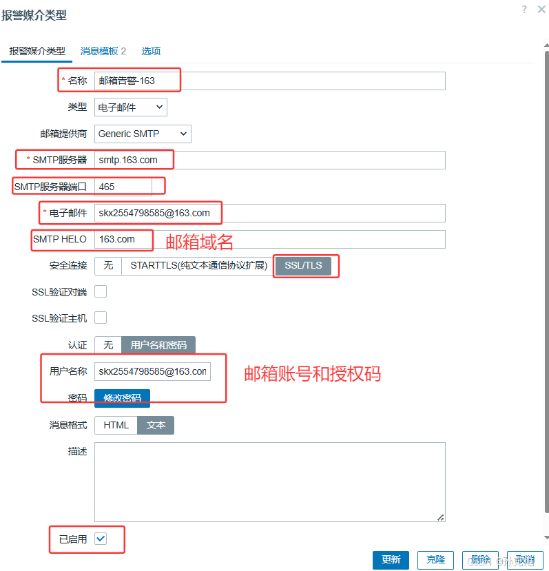Grab the 描述 textarea resize handle
This screenshot has width=549, height=571.
pos(440,517)
